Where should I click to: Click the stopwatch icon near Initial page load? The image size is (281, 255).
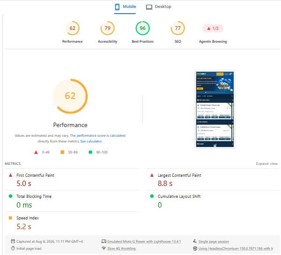coord(13,248)
